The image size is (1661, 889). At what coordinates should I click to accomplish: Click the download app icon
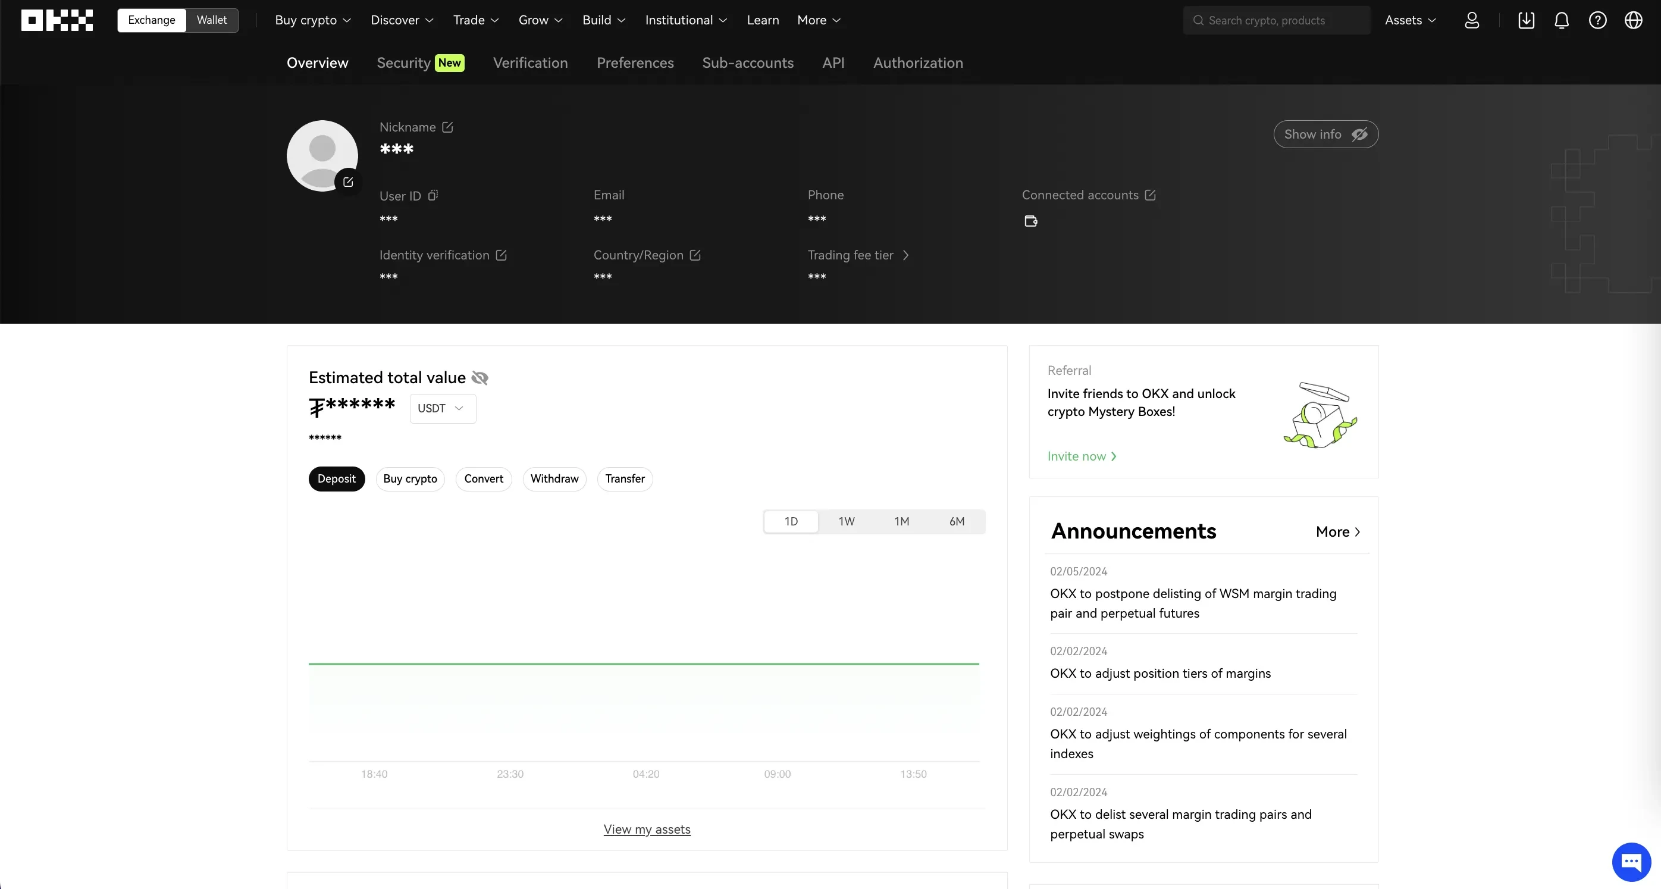(x=1526, y=20)
